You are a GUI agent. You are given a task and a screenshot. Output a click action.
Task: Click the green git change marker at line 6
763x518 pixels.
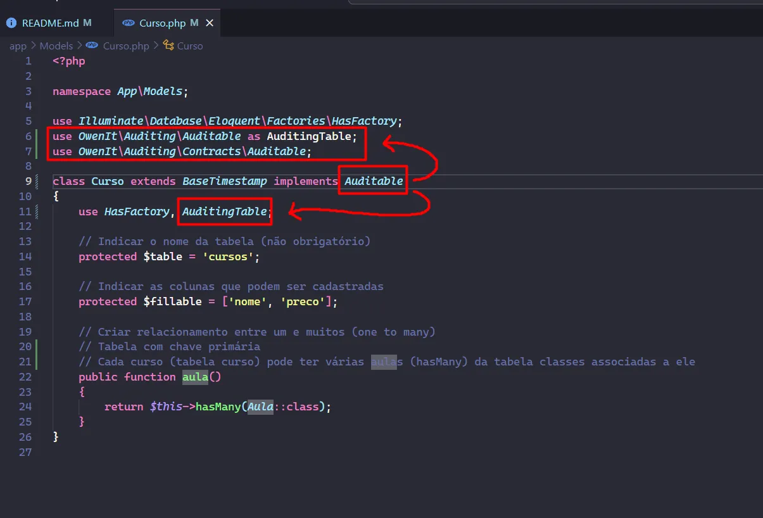38,136
